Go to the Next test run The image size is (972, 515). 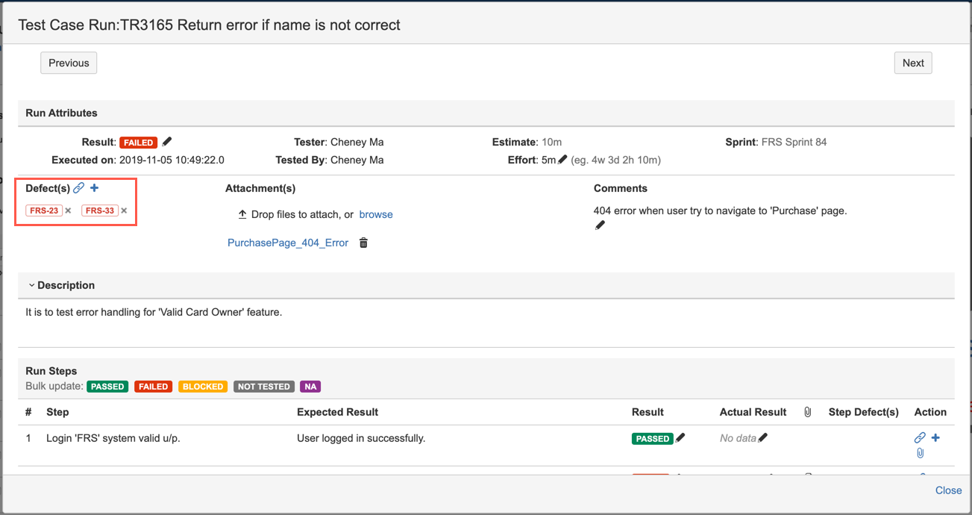[913, 63]
